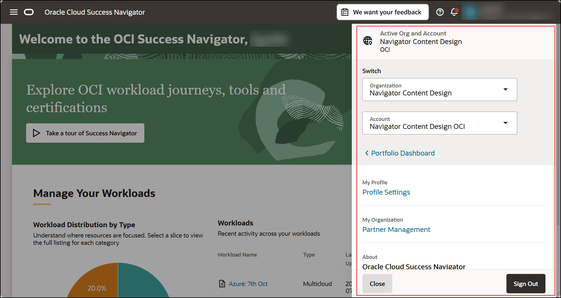Click the feedback clipboard icon
Screen dimensions: 561x298
(345, 12)
